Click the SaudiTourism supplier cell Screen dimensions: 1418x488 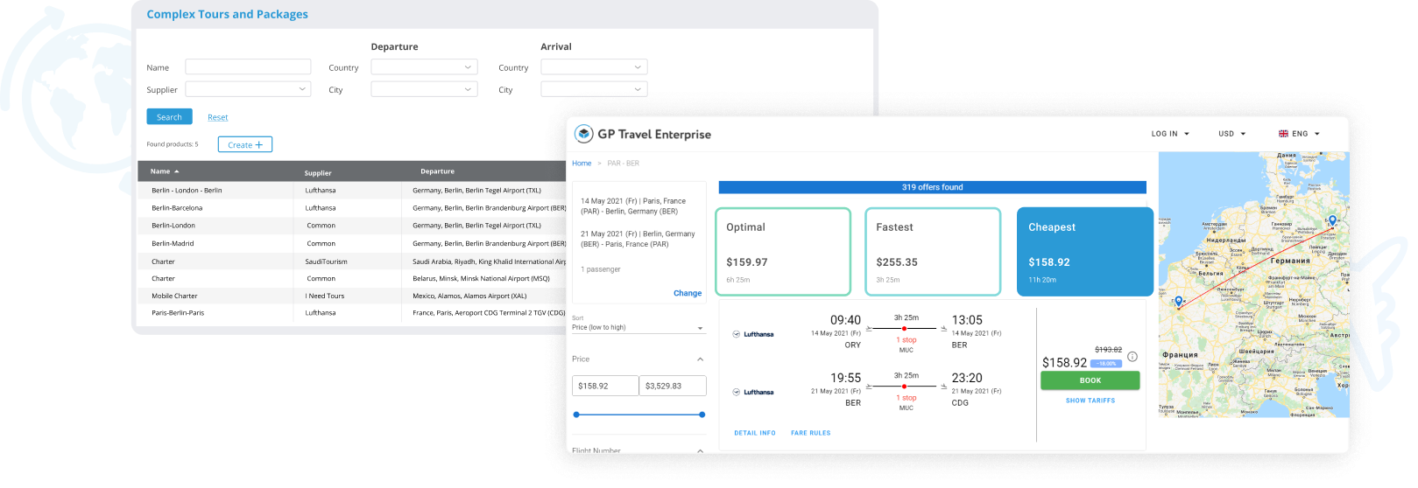[x=326, y=261]
